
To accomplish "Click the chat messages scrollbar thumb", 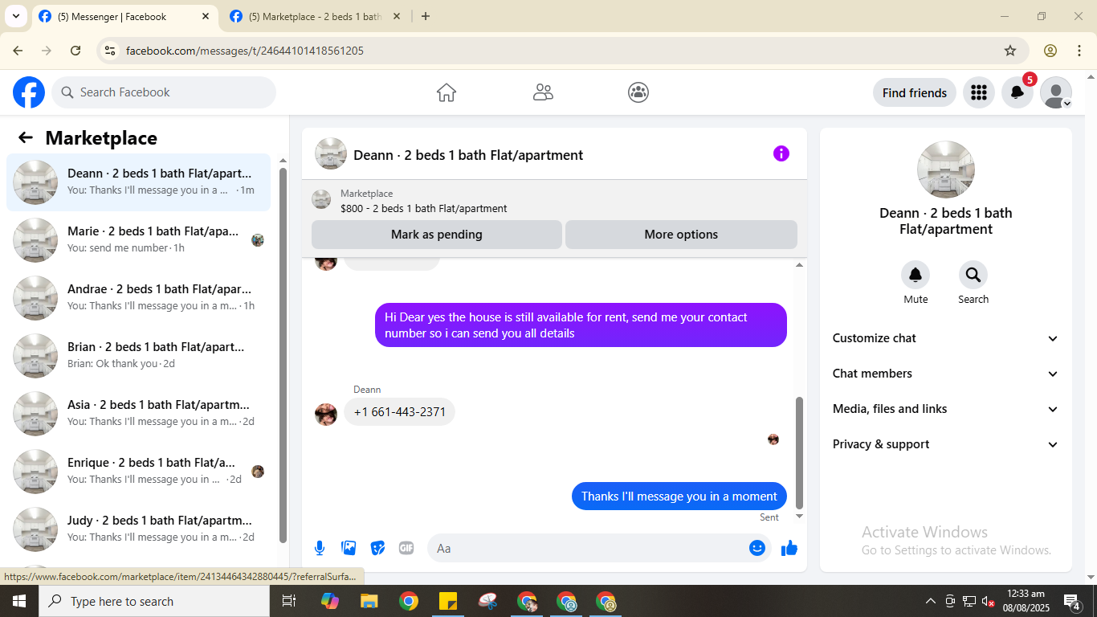I will (799, 452).
